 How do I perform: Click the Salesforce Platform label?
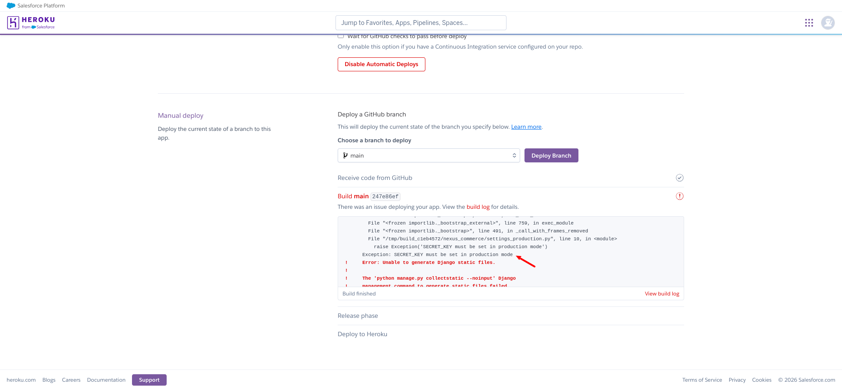coord(41,6)
